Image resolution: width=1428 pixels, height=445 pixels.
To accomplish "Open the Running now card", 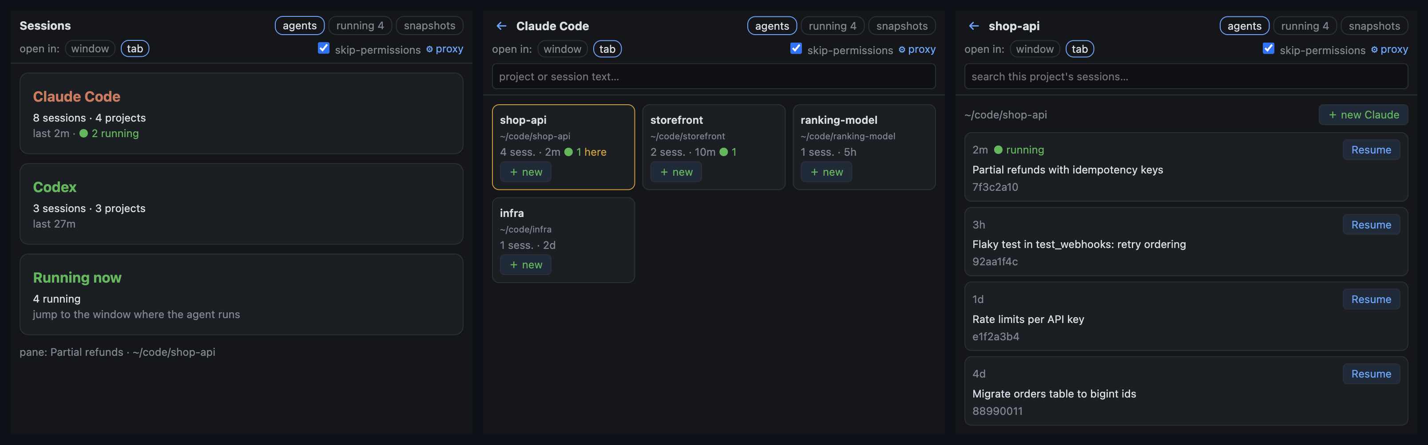I will pos(241,294).
